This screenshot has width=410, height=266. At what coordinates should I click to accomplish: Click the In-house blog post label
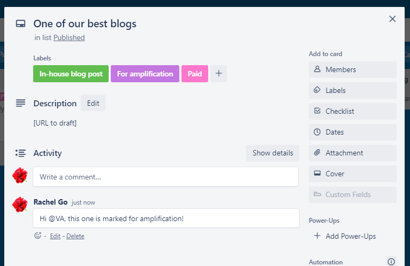click(71, 74)
